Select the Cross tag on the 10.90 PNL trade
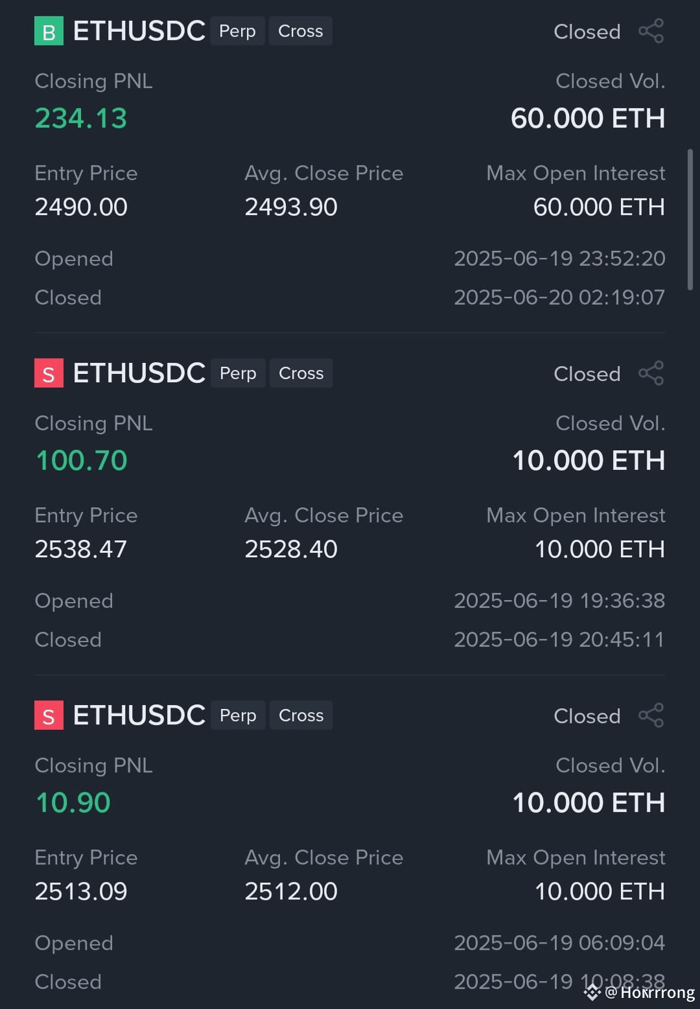The image size is (700, 1009). [x=301, y=715]
